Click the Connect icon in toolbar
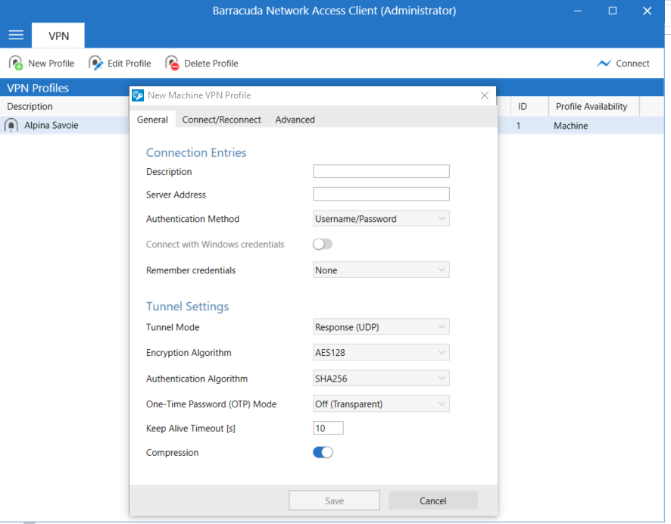Screen dimensions: 671x524 (604, 64)
